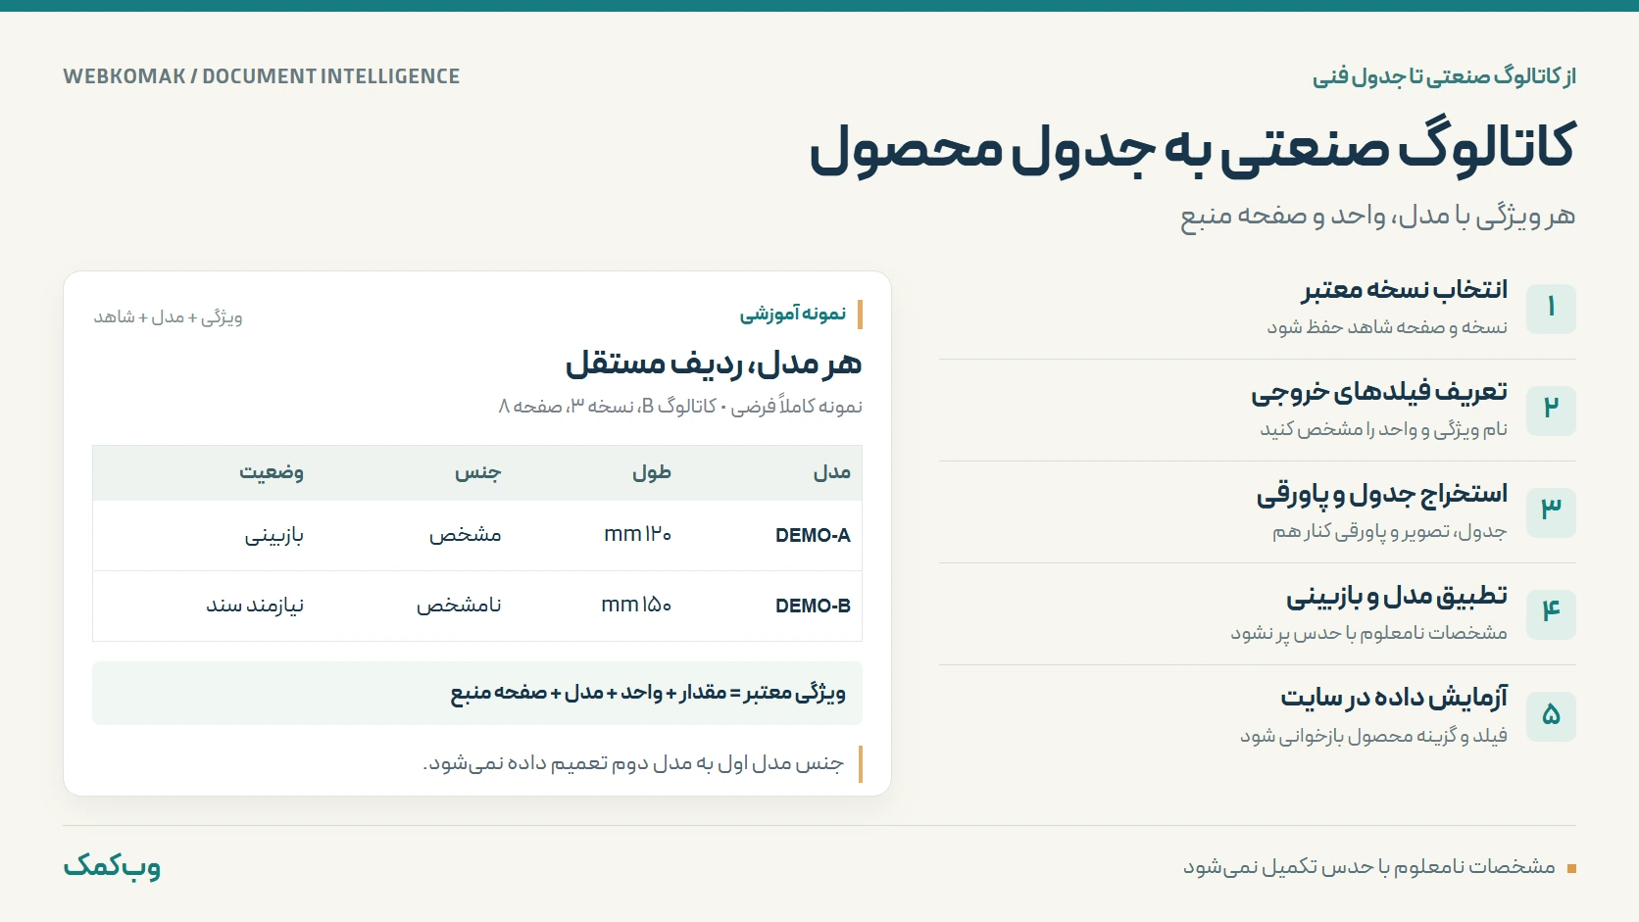Click the description مشخصات نامعلوم با حدس پر نشود

(x=1369, y=633)
